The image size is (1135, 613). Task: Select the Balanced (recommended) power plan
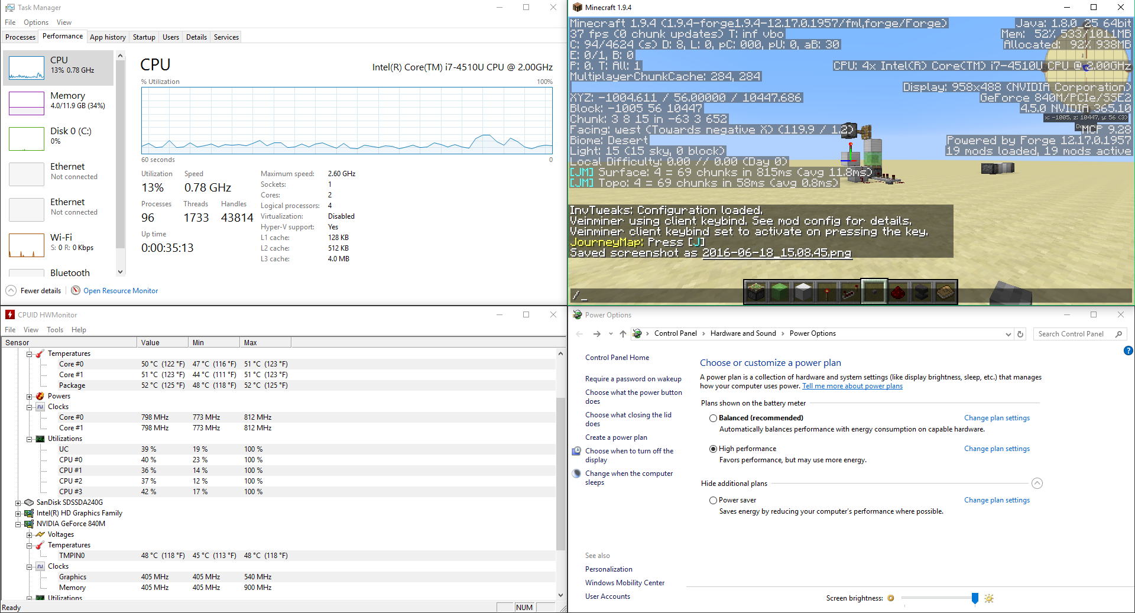[714, 418]
